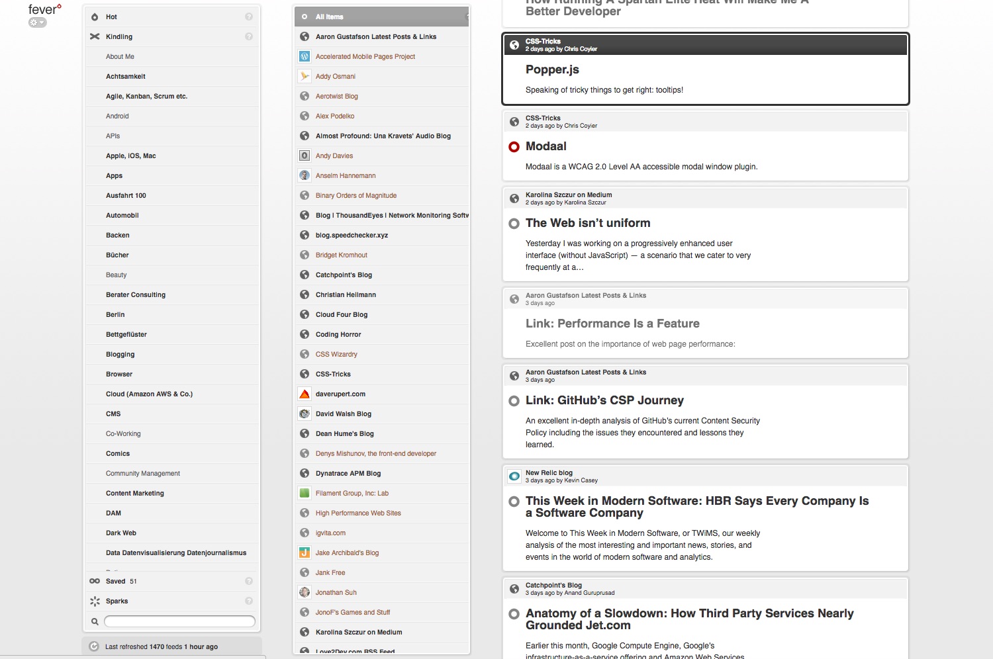
Task: Open the Almost Profound: Una Kravets' Audio Blog feed
Action: (381, 136)
